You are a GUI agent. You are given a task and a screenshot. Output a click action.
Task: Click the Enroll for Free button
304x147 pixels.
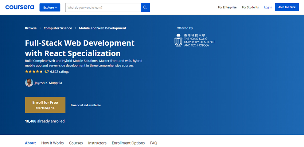45,105
